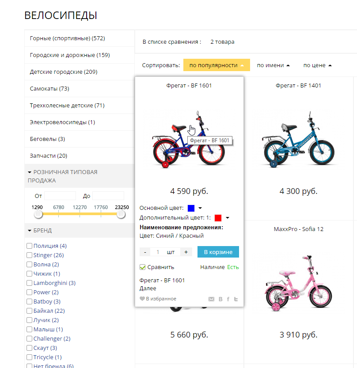357x368 pixels.
Task: Open Самокаты category
Action: click(49, 89)
